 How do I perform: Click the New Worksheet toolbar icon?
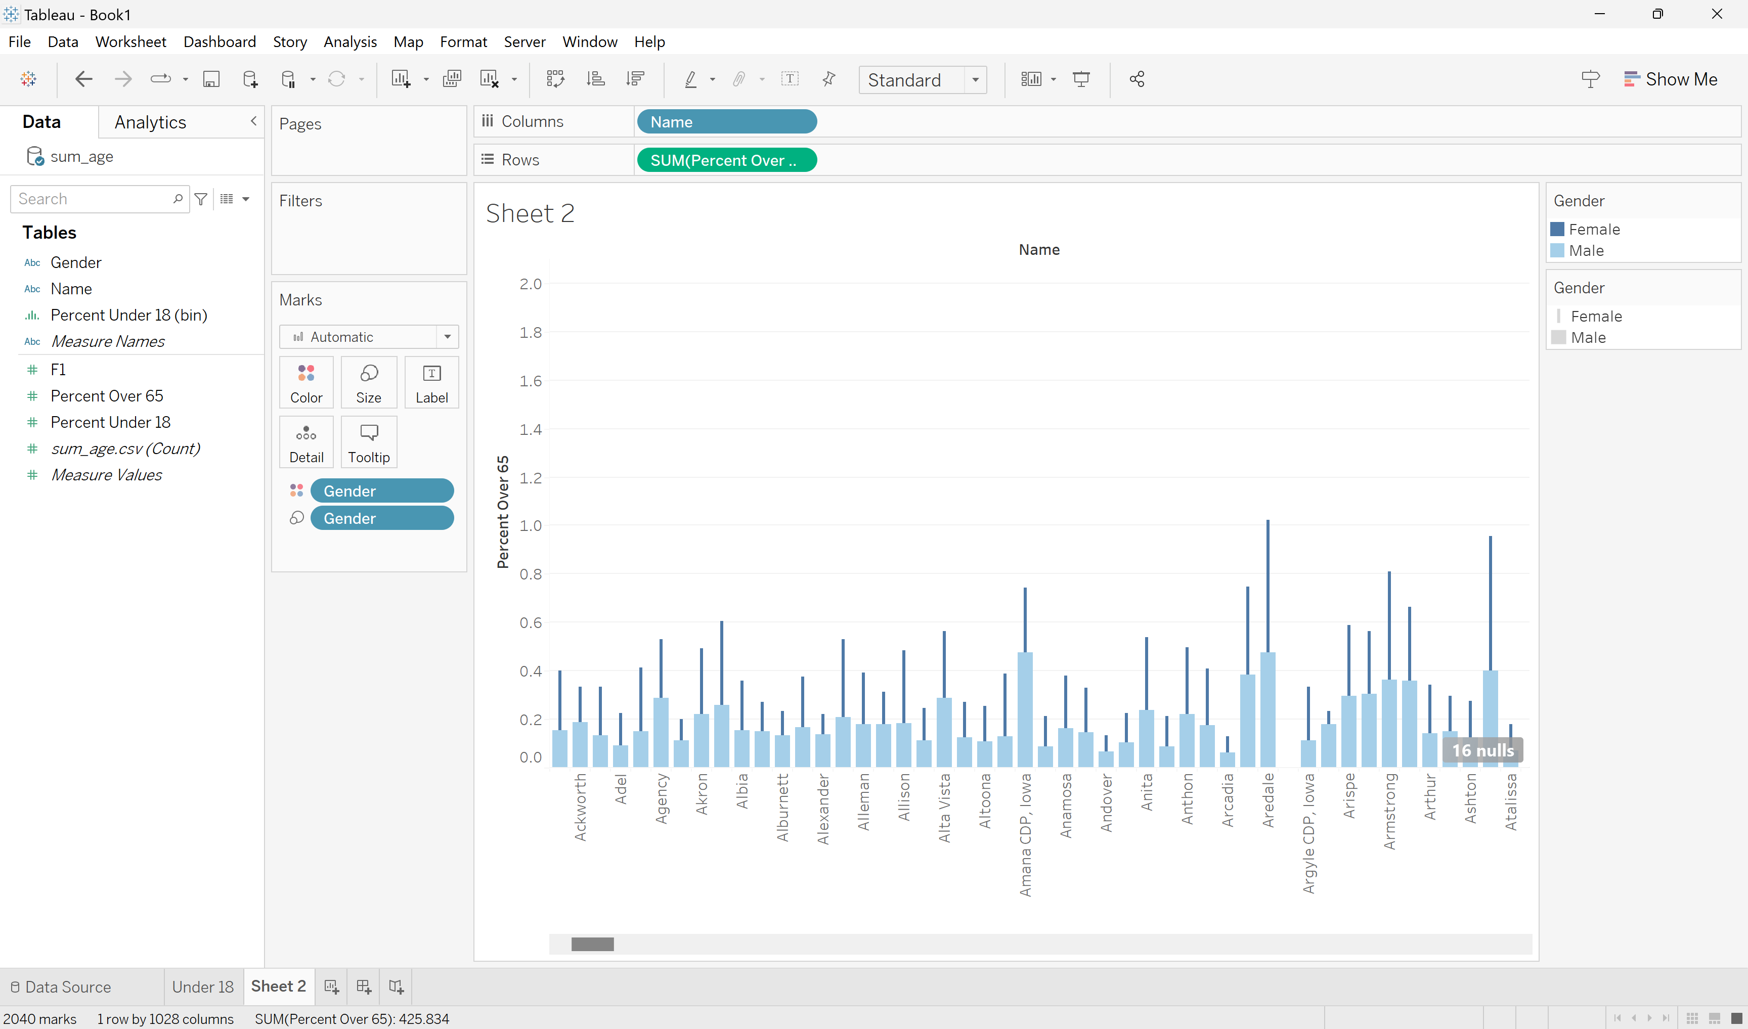(x=401, y=79)
